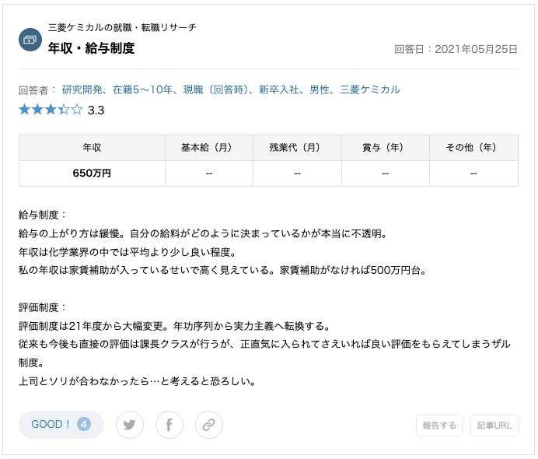Share review via Facebook icon
The image size is (538, 459).
point(169,425)
